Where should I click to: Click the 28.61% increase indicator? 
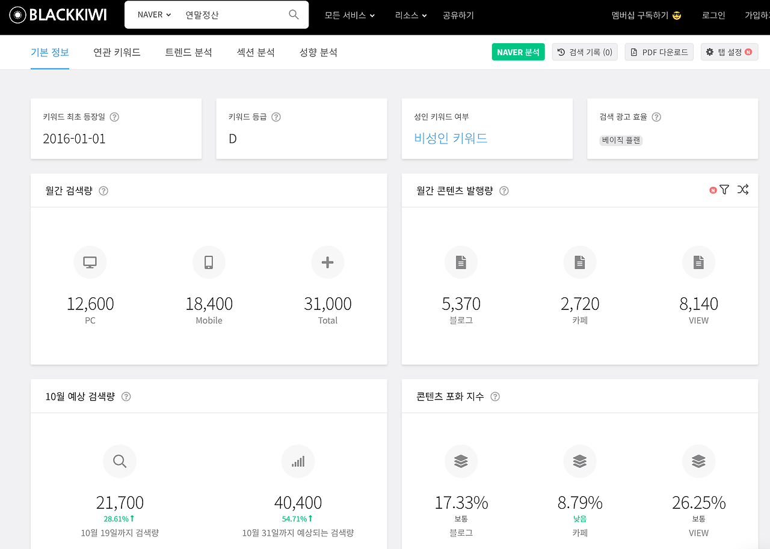(x=119, y=518)
